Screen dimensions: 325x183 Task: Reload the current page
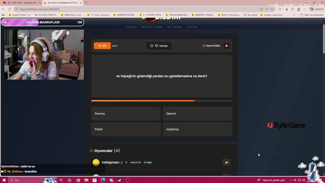(9, 9)
